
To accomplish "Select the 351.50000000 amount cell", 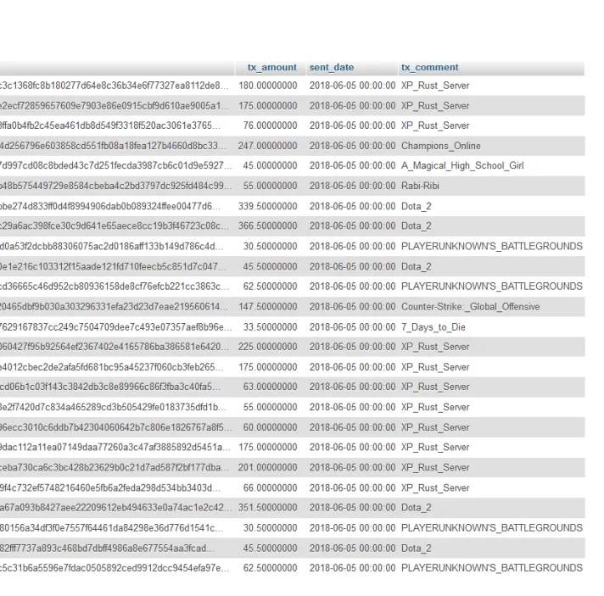I will 268,508.
